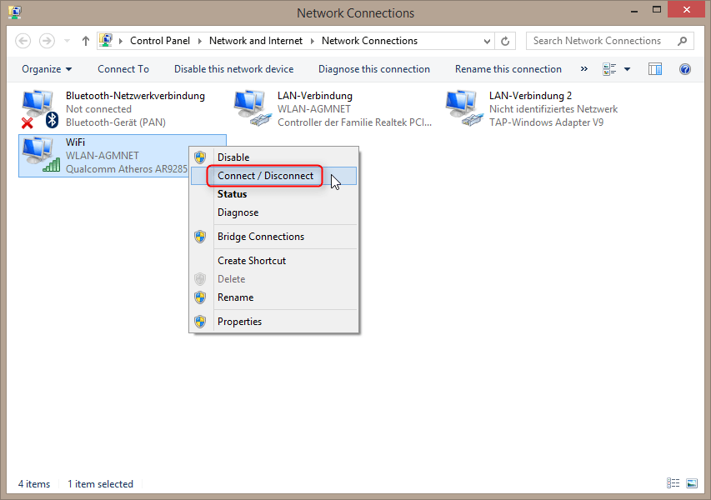Open the Organize dropdown menu
This screenshot has width=711, height=500.
click(x=47, y=69)
